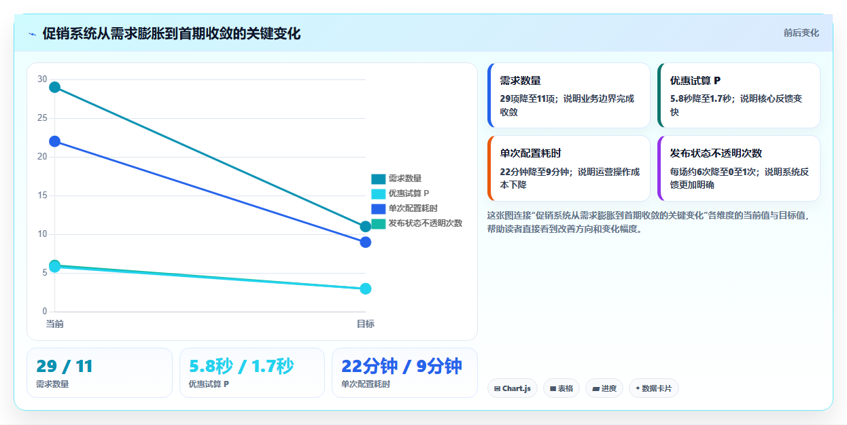Click the star icon in 数据卡片 tag

coord(638,389)
